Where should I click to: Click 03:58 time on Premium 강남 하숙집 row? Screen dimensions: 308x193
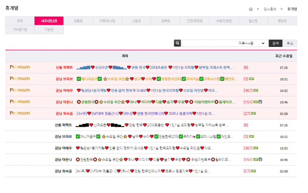[284, 114]
